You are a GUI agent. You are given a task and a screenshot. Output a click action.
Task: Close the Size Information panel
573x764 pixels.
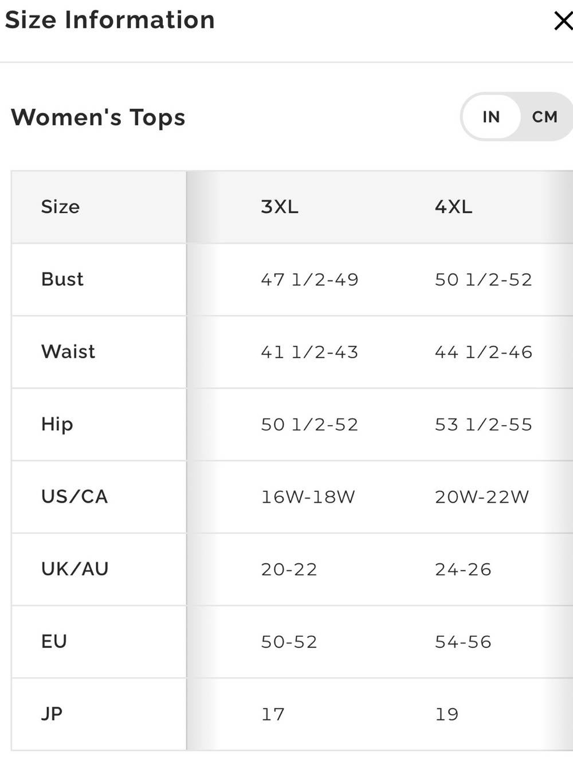(x=563, y=21)
